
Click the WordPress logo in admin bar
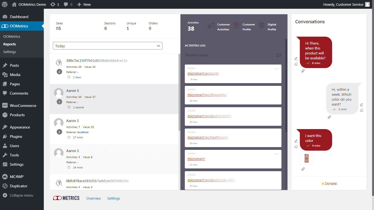click(5, 4)
